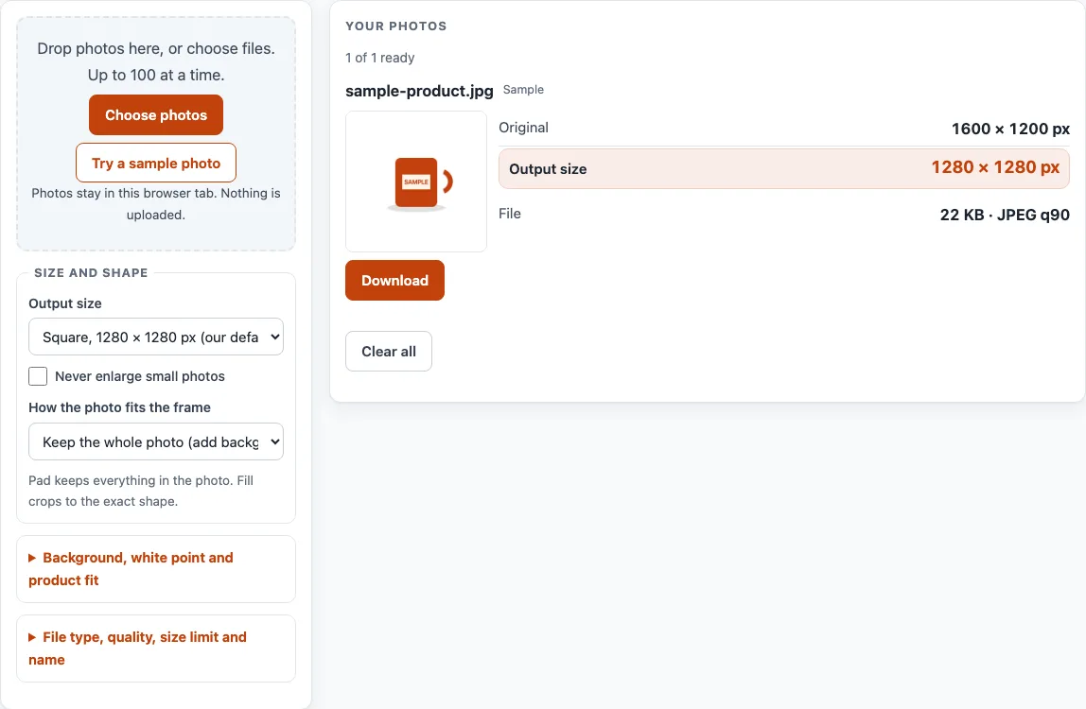Image resolution: width=1086 pixels, height=709 pixels.
Task: Open the Output size dropdown
Action: [156, 337]
